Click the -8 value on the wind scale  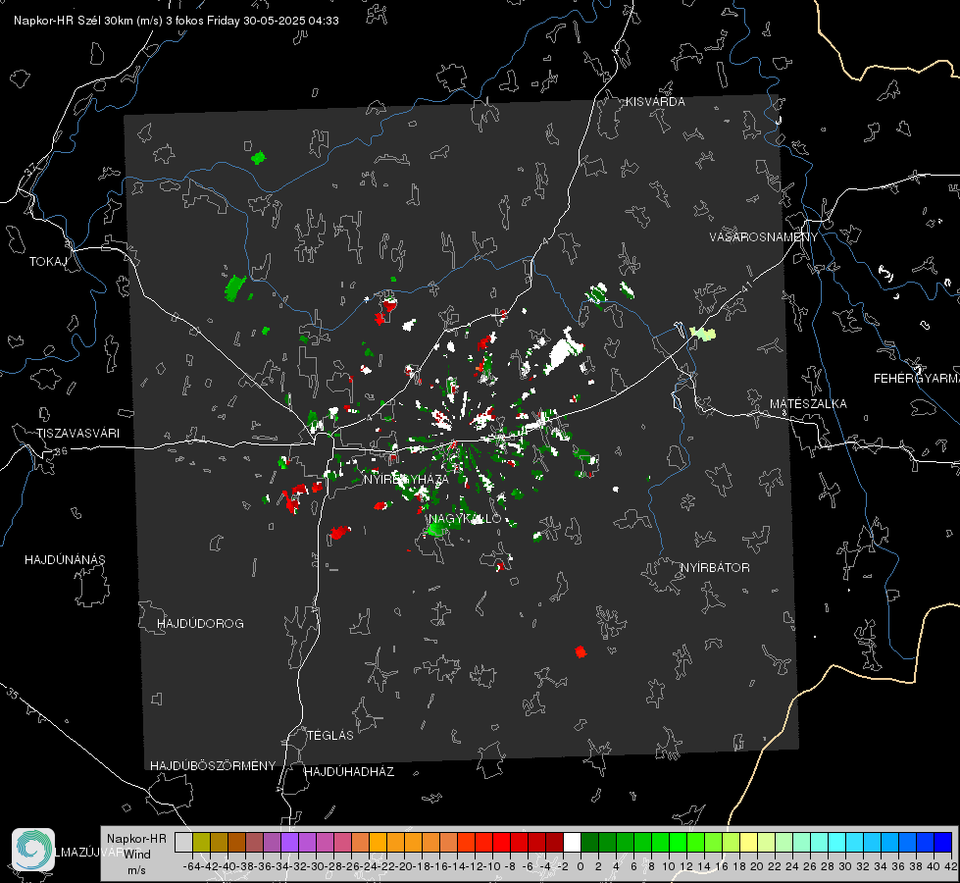click(509, 866)
